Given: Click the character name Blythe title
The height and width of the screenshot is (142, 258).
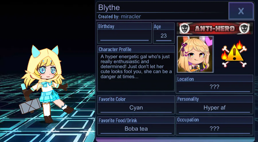Looking at the screenshot, I should pyautogui.click(x=109, y=7).
